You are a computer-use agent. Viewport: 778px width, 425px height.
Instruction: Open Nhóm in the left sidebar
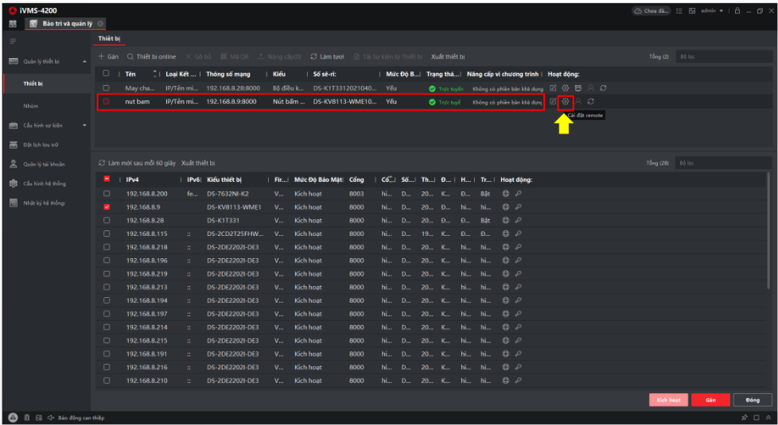tap(31, 106)
